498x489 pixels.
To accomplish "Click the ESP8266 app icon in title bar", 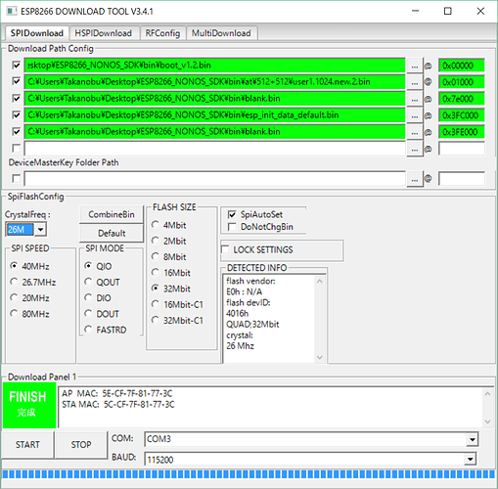I will pos(12,12).
